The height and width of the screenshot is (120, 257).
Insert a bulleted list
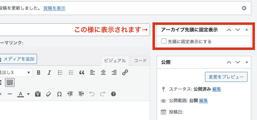[60, 72]
